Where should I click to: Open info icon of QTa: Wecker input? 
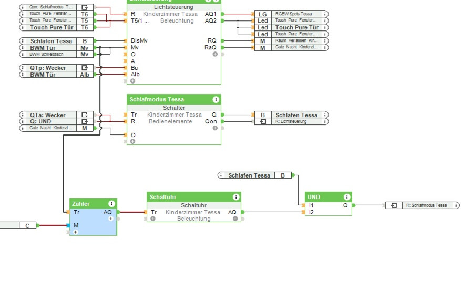tap(23, 115)
